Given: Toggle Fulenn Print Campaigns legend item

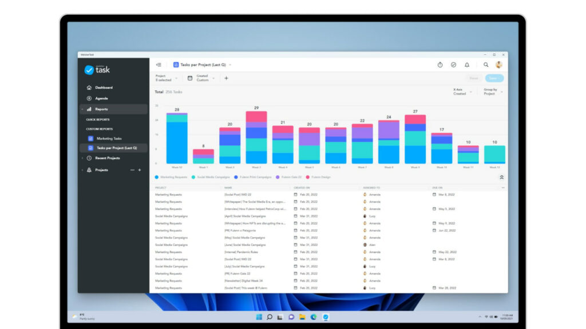Looking at the screenshot, I should (252, 177).
